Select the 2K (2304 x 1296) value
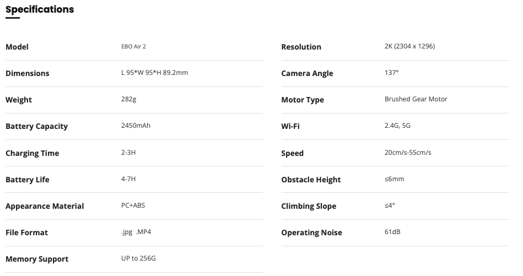Viewport: 523px width, 276px height. pyautogui.click(x=409, y=46)
